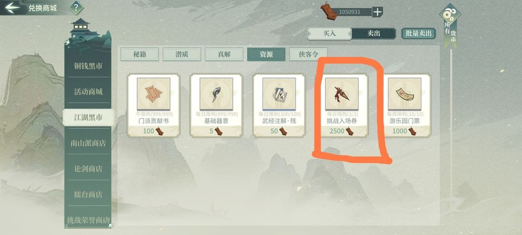The image size is (522, 235).
Task: Open the 潜质 tab
Action: [182, 54]
